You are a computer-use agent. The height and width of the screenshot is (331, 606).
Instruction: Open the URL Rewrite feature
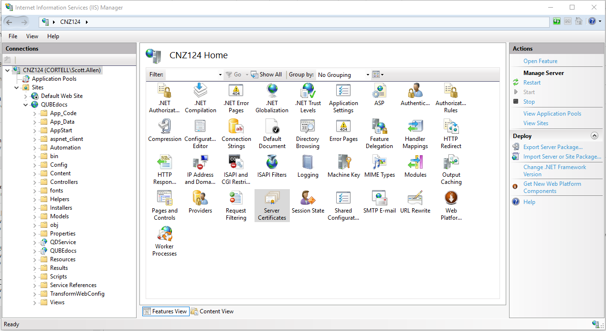click(x=415, y=202)
